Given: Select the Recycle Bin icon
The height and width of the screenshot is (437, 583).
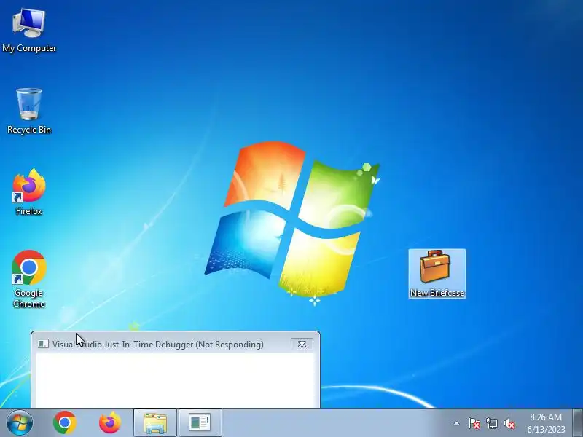Looking at the screenshot, I should point(29,111).
